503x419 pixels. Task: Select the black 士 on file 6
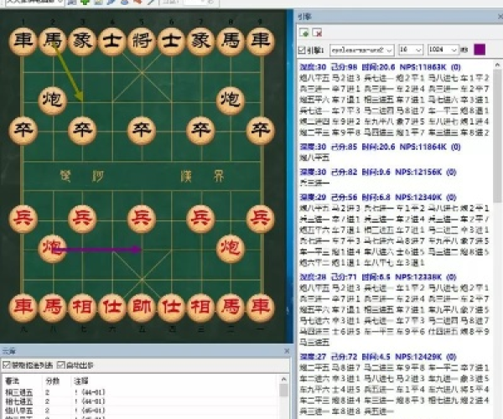[171, 41]
